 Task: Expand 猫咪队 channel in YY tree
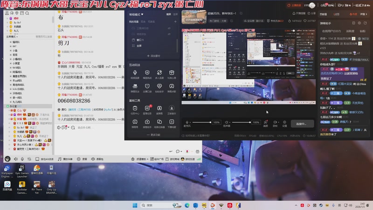[10, 42]
